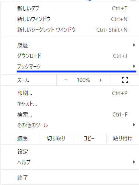The image size is (139, 185).
Task: Click the 貼り付け button
Action: pos(122,139)
